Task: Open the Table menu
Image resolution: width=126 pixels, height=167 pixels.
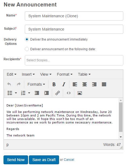Action: coord(84,74)
